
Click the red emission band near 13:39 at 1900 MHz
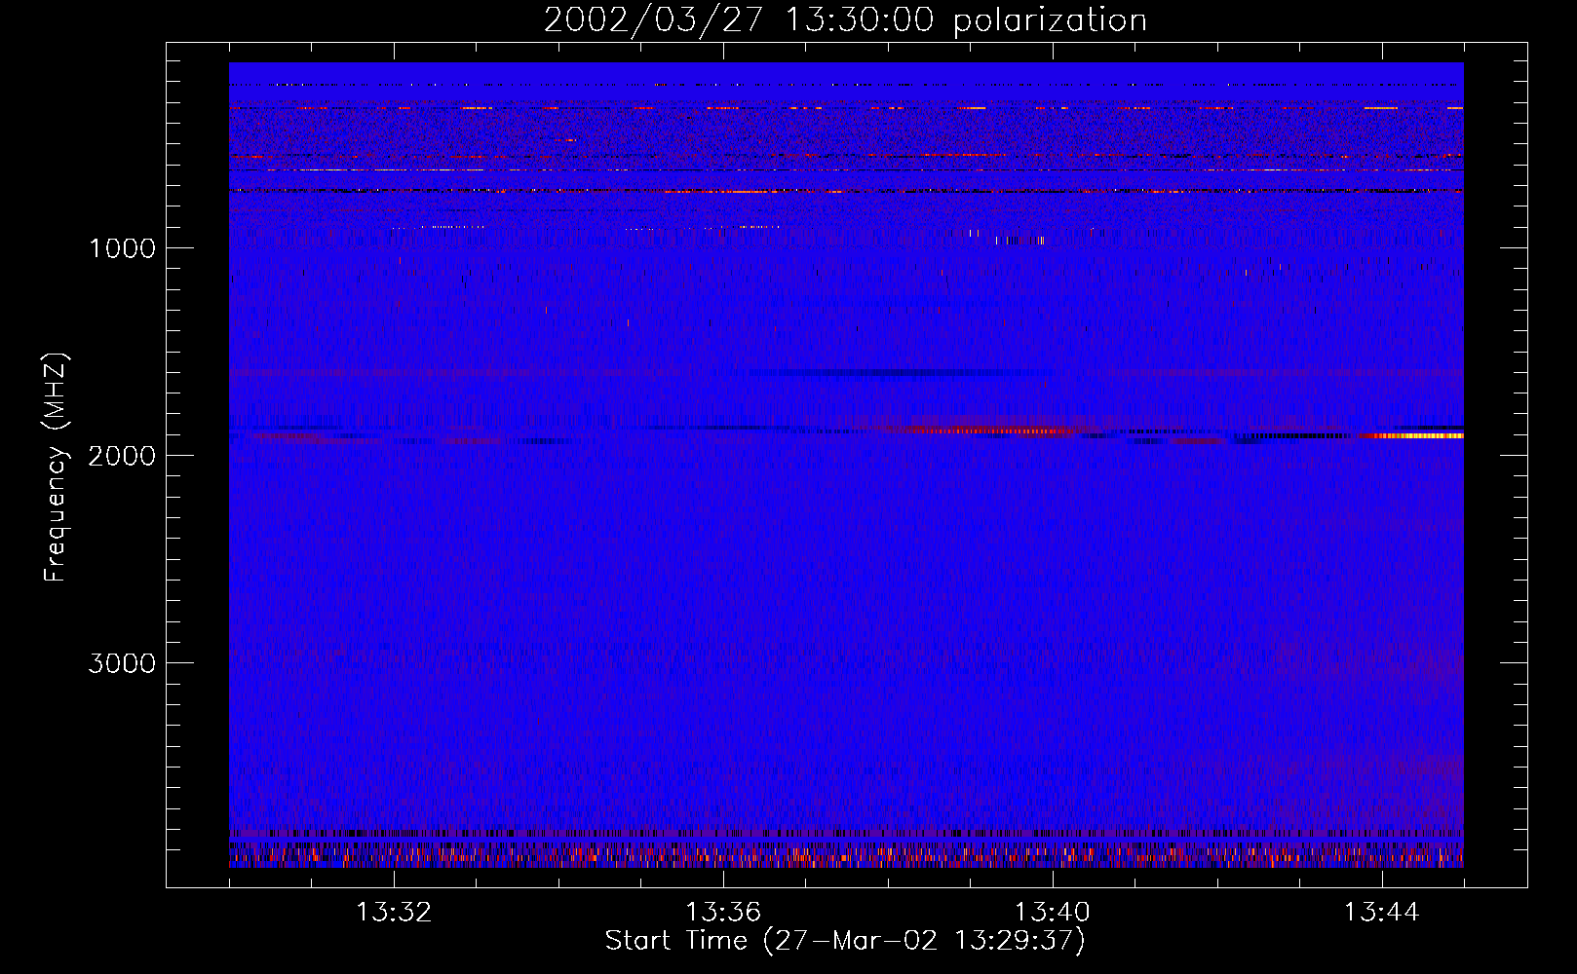coord(994,431)
